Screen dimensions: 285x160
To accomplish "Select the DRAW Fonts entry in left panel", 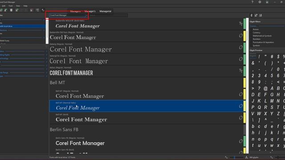I will 5,41.
